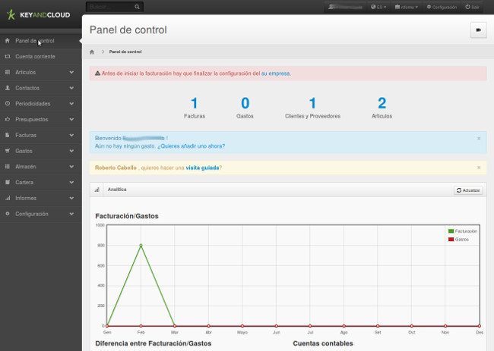Click the video camera icon button
The image size is (494, 351).
tap(478, 30)
